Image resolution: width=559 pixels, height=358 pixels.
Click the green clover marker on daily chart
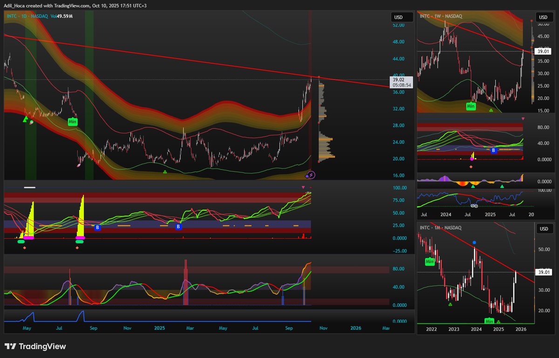pos(165,172)
